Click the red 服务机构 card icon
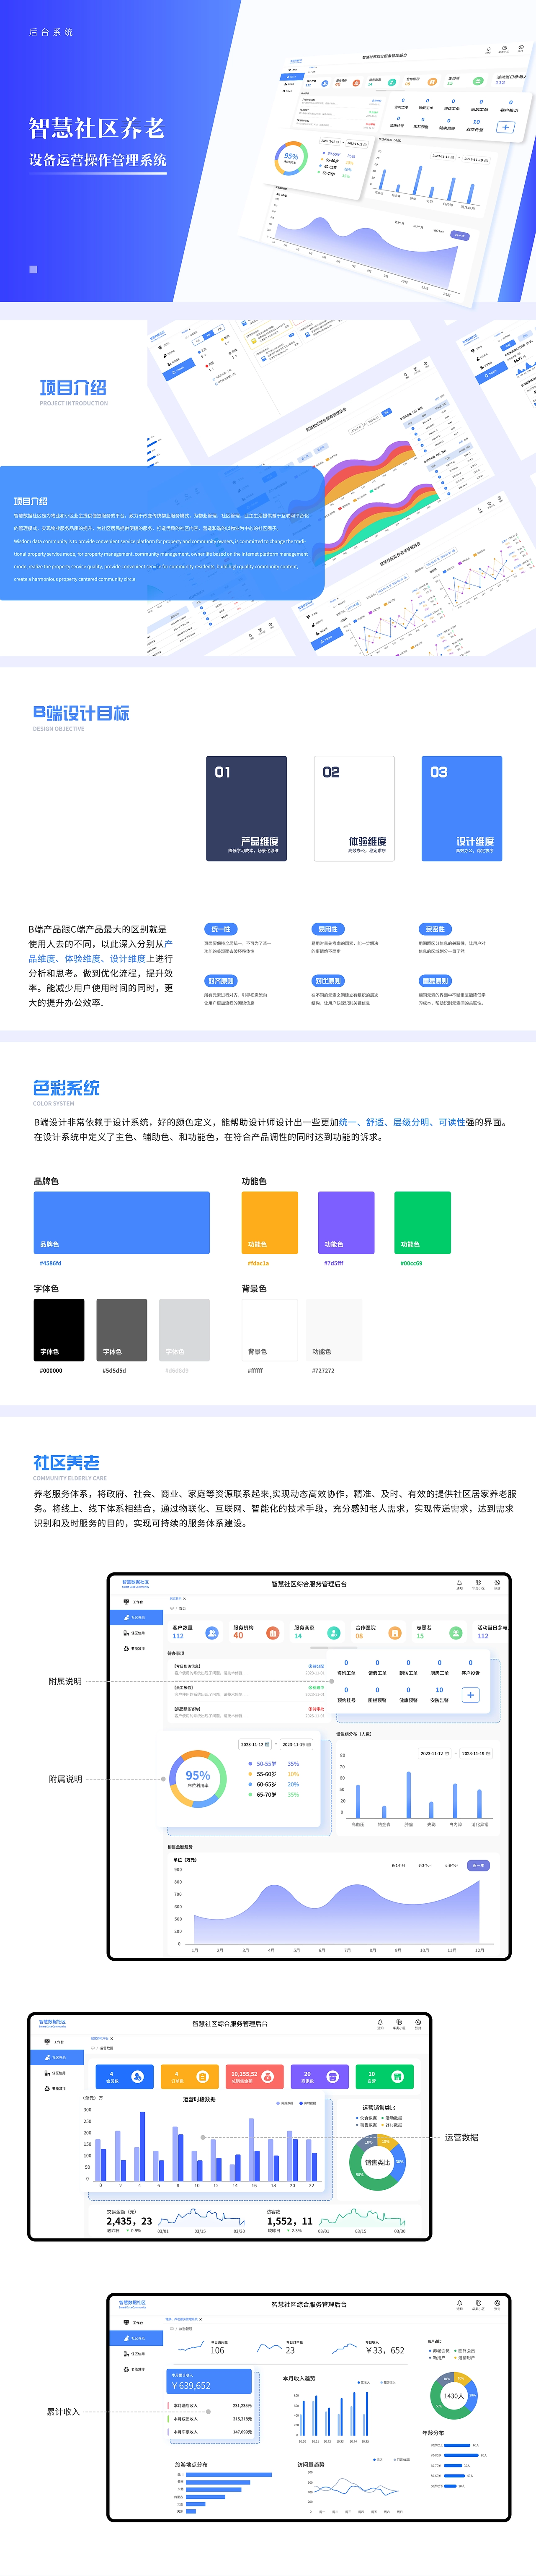This screenshot has height=2576, width=536. tap(273, 1633)
